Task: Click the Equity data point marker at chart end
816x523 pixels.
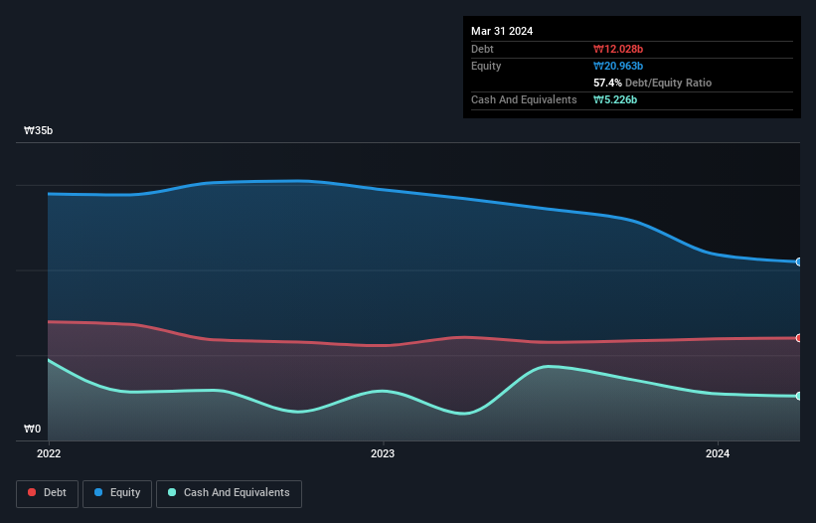Action: pyautogui.click(x=799, y=261)
